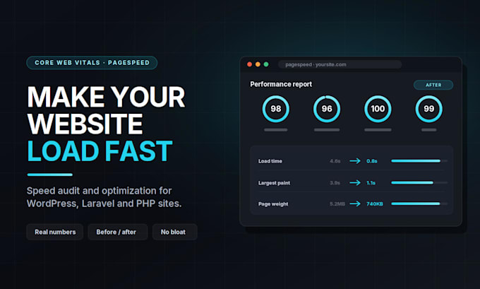This screenshot has width=480, height=289.
Task: Click the Load time progress bar
Action: click(x=419, y=161)
